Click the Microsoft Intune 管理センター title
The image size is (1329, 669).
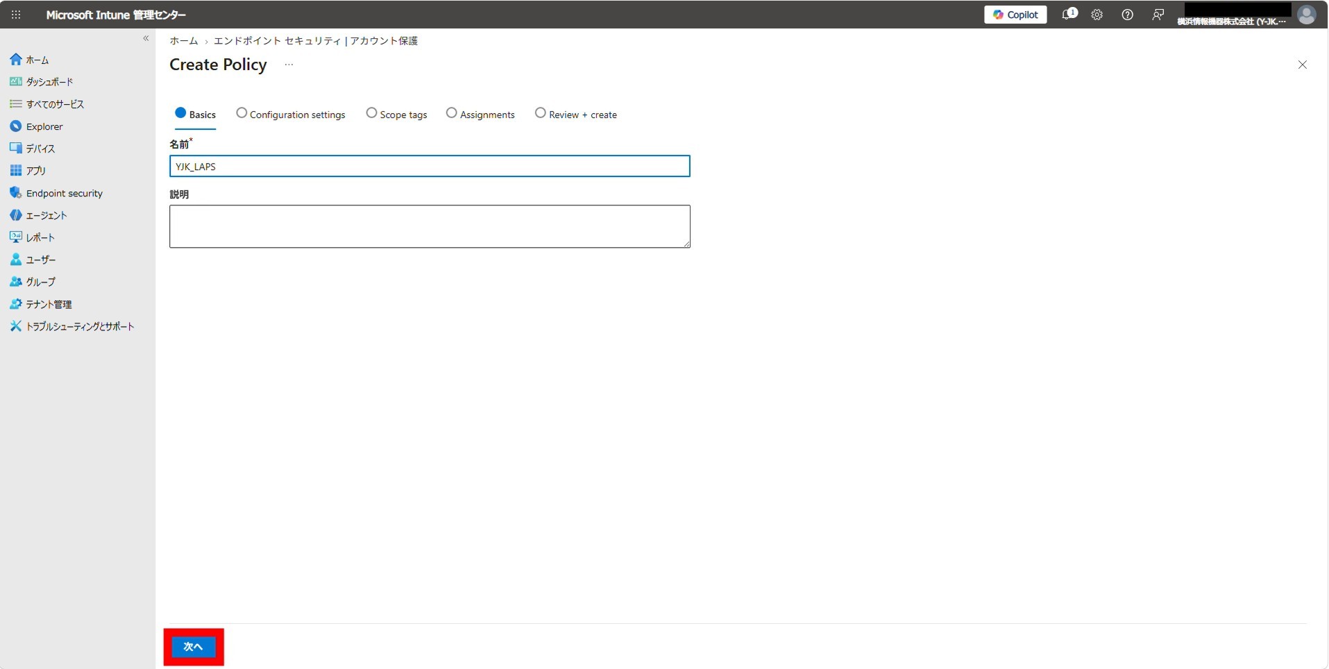pyautogui.click(x=116, y=15)
